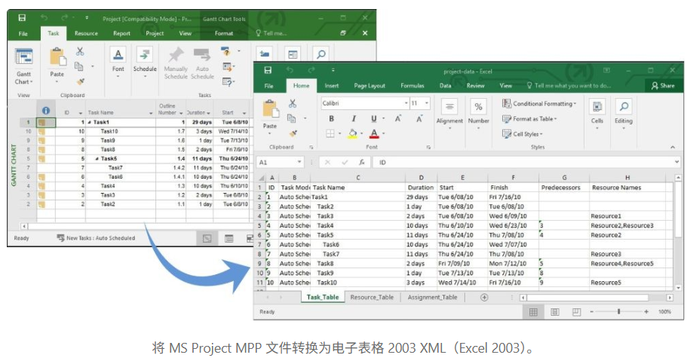Click Tell me what you want to do
This screenshot has width=690, height=364.
[569, 86]
